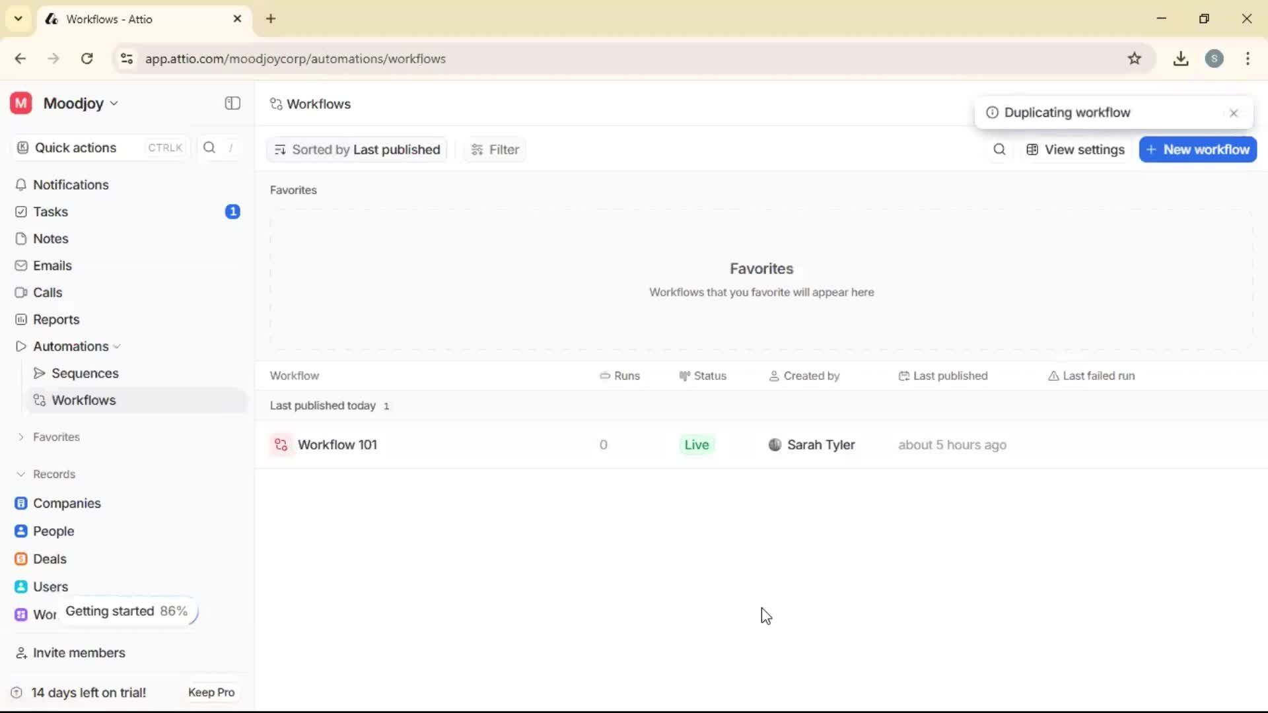1268x713 pixels.
Task: Bookmark the current page with the star
Action: pos(1135,58)
